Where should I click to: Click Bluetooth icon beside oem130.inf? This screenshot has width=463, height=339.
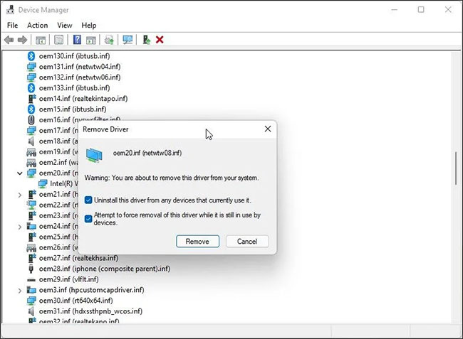click(x=31, y=56)
